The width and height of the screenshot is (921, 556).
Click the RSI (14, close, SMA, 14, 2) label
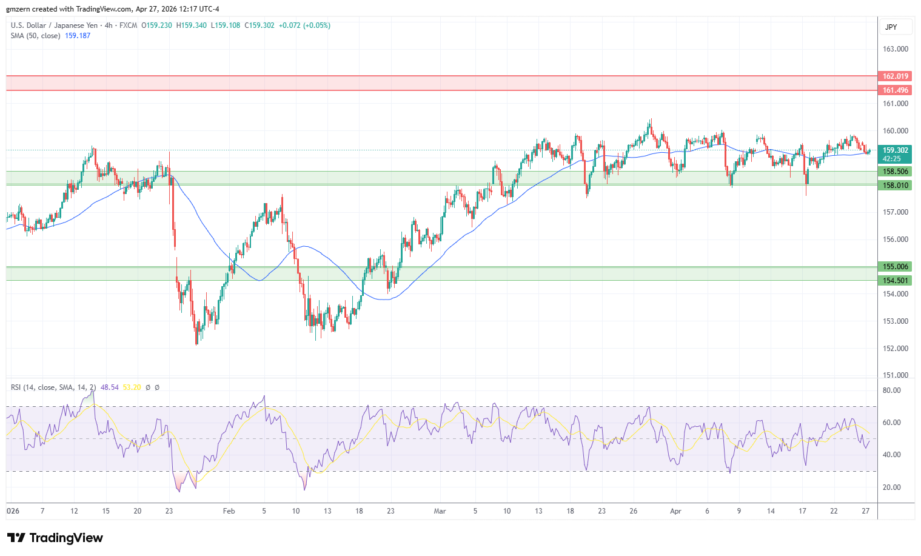coord(53,387)
